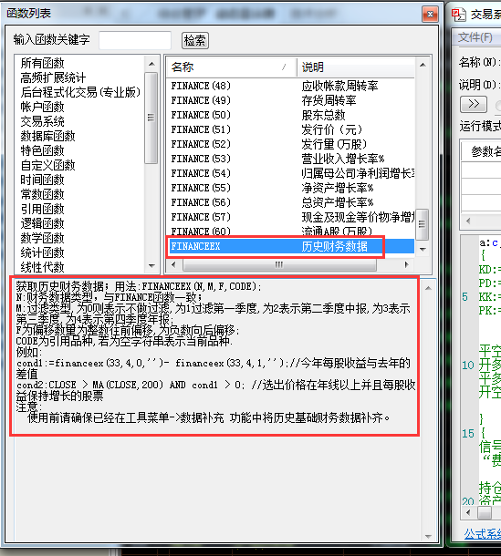Select FINANCE(51) 发行价 row
Image resolution: width=501 pixels, height=556 pixels.
[x=290, y=129]
